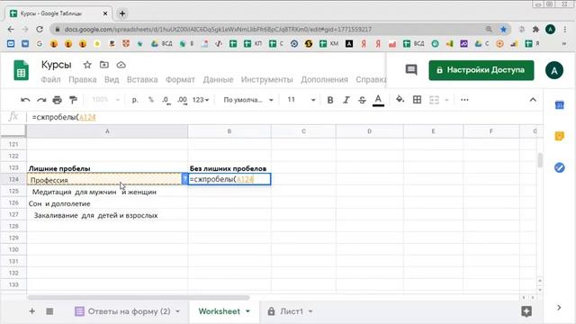Add a new sheet with the plus icon
This screenshot has width=576, height=324.
[x=32, y=311]
